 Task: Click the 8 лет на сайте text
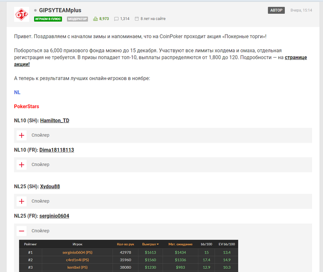coord(153,19)
